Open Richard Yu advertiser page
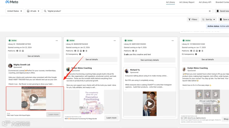This screenshot has width=229, height=128. tap(135, 70)
